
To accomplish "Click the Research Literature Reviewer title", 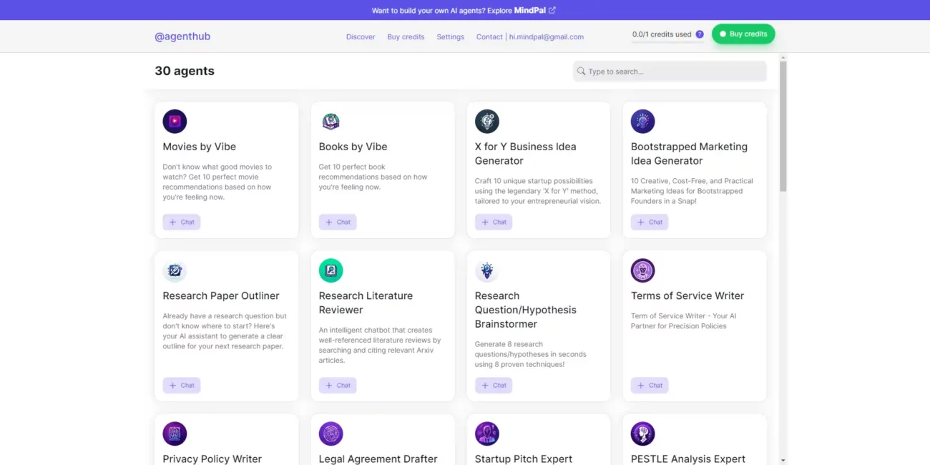I will tap(366, 303).
